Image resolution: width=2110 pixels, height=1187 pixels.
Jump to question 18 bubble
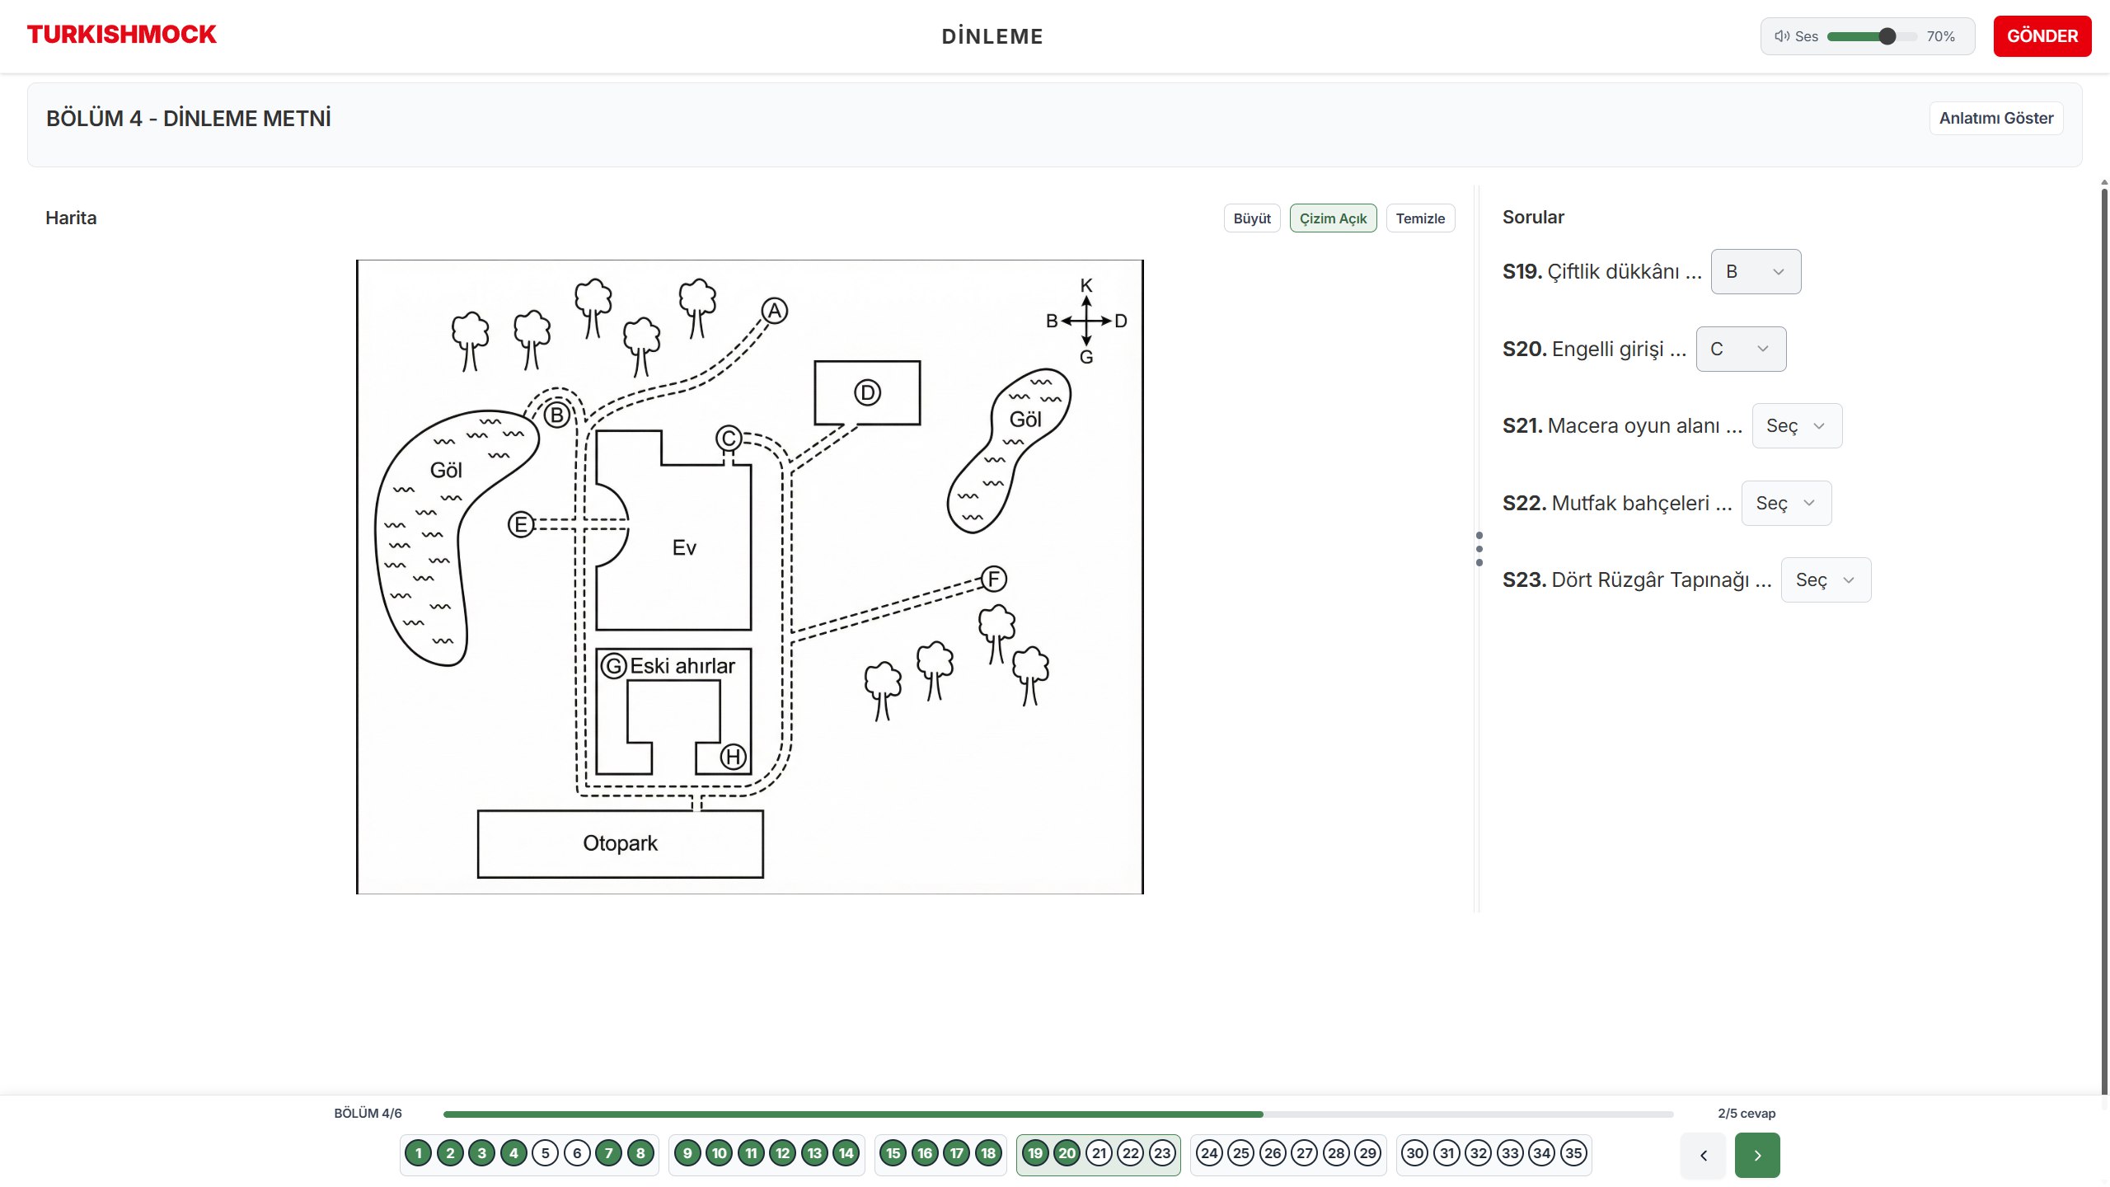pos(988,1153)
